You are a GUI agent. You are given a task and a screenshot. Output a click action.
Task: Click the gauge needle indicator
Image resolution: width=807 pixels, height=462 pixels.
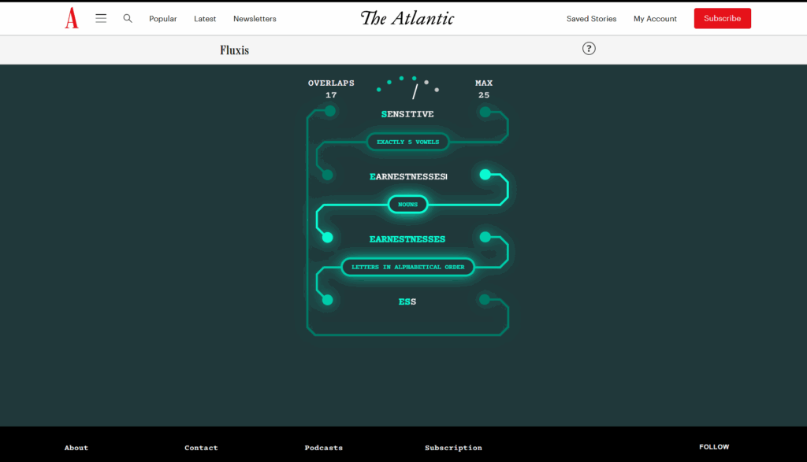click(416, 91)
